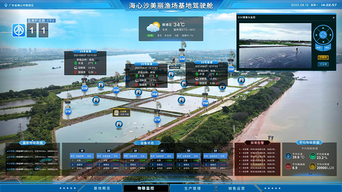Screen dimensions: 342x192
Task: Switch to the 基地概览 tab
Action: point(101,188)
